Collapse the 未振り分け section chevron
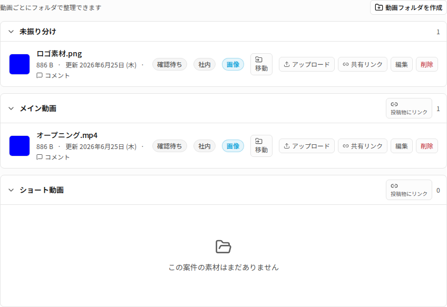 (x=11, y=32)
